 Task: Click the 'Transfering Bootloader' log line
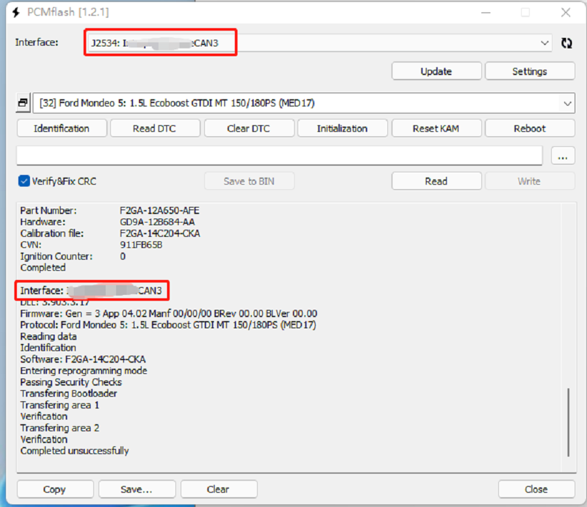pyautogui.click(x=68, y=393)
